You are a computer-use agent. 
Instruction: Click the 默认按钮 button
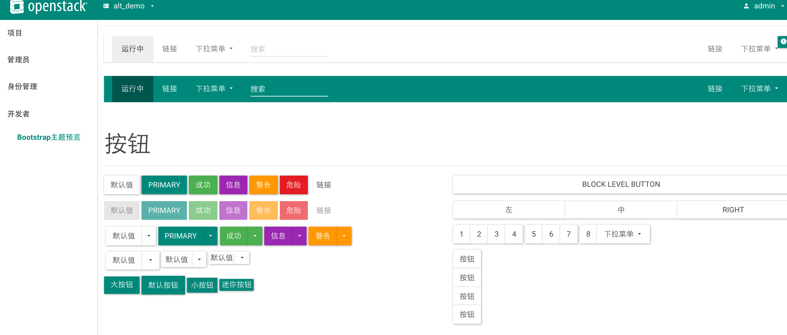(163, 285)
